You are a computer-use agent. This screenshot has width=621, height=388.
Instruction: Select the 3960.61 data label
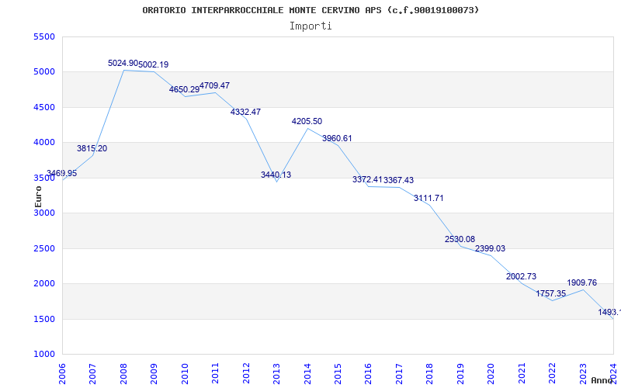point(337,139)
